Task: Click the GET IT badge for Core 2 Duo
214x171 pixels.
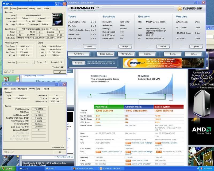Action: (x=128, y=143)
